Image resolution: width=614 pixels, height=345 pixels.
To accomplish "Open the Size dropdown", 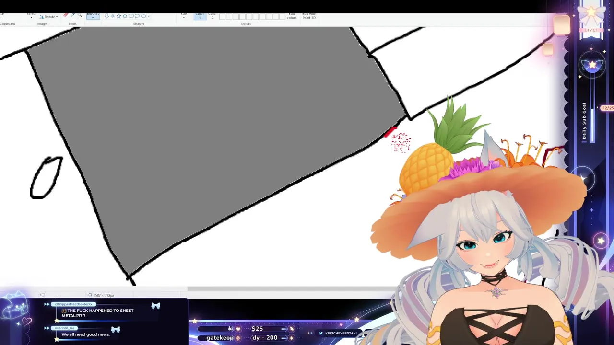I will (x=184, y=16).
